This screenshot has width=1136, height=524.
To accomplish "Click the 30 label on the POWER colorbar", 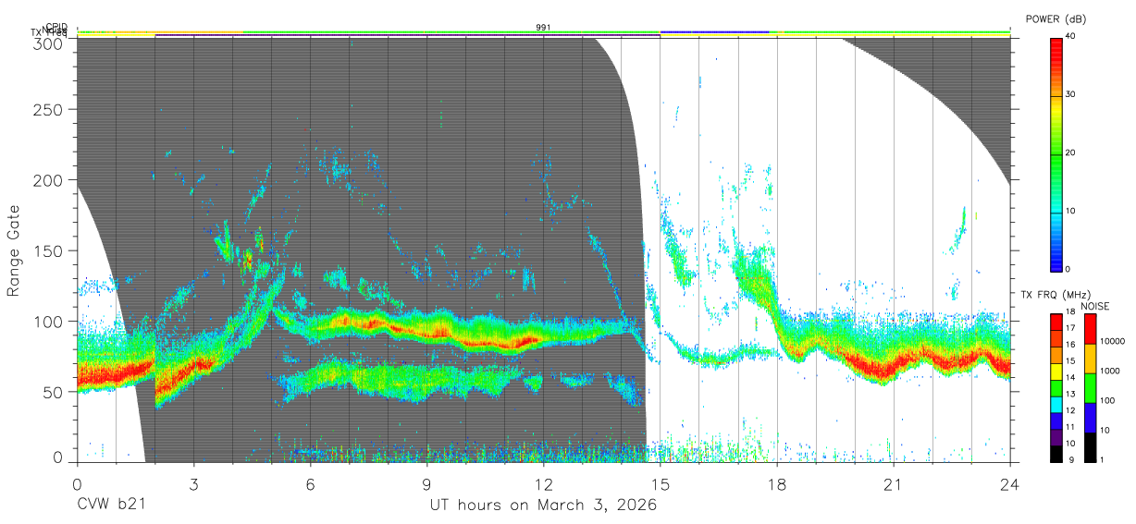I will [x=1072, y=94].
